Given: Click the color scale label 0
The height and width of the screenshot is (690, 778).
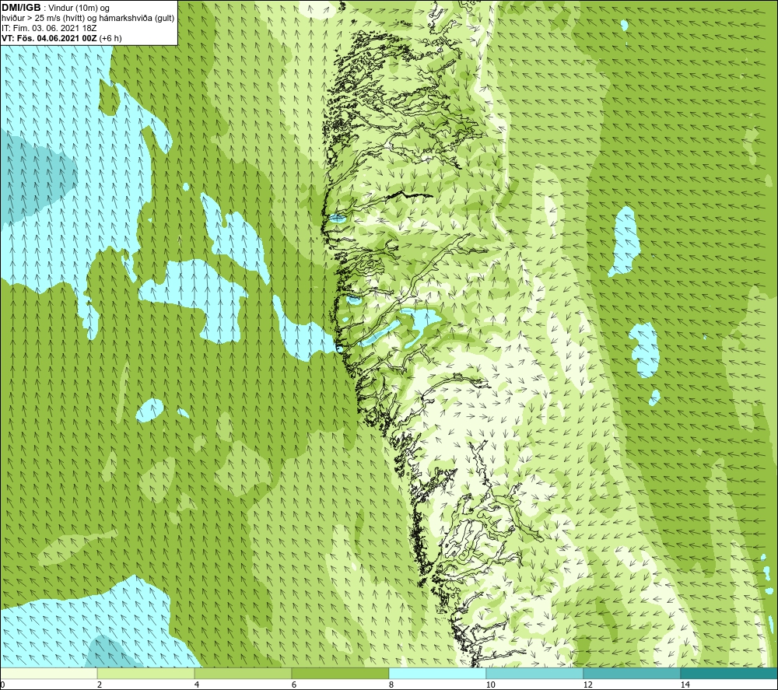Looking at the screenshot, I should [2, 685].
